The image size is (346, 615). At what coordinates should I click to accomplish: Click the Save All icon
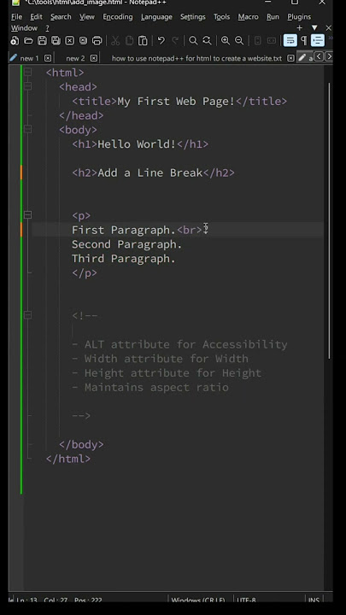click(x=56, y=40)
